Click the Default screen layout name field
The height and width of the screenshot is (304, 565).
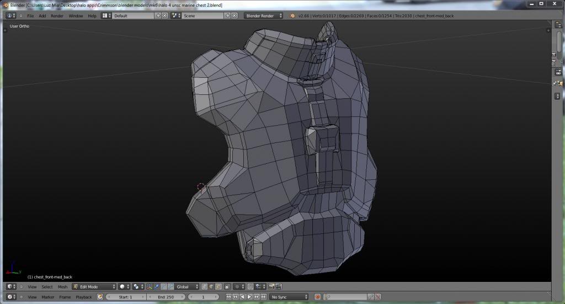tap(133, 15)
